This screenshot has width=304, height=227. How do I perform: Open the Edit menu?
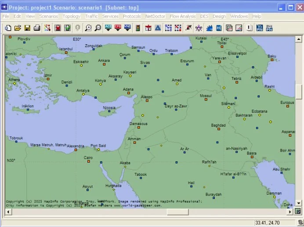[17, 16]
